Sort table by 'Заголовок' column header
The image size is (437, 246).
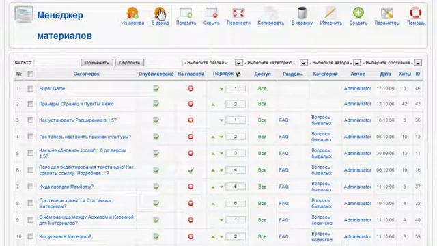[87, 74]
